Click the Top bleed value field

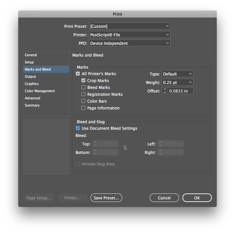point(108,144)
